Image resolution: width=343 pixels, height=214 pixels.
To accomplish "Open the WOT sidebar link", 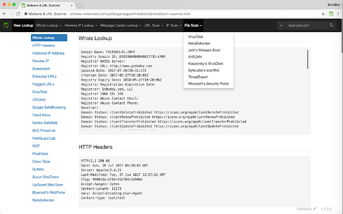I will tap(36, 146).
